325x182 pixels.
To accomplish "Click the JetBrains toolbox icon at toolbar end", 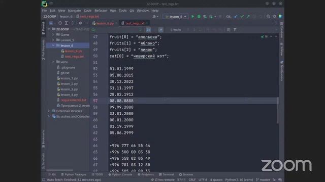I will click(281, 17).
